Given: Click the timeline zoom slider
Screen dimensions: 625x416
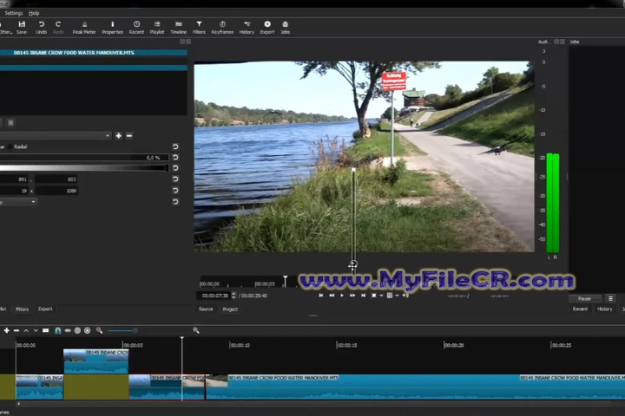Looking at the screenshot, I should (x=148, y=330).
